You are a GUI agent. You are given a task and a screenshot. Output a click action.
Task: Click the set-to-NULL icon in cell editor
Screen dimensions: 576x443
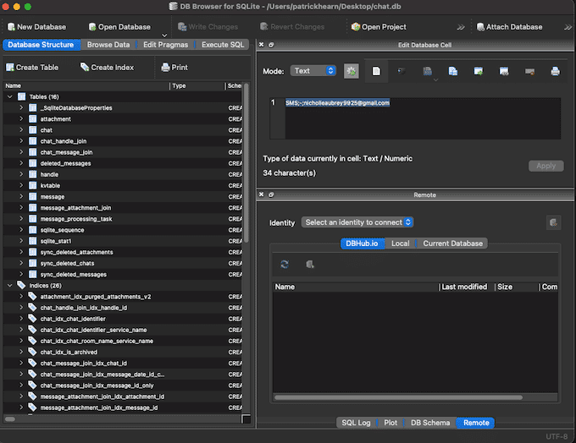click(529, 71)
